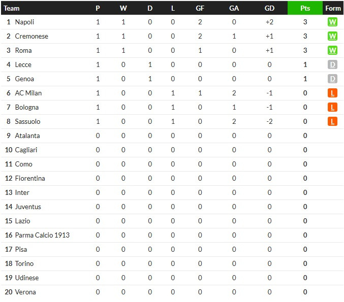Click Lecce's grey D form badge
The width and height of the screenshot is (344, 302).
tap(332, 64)
